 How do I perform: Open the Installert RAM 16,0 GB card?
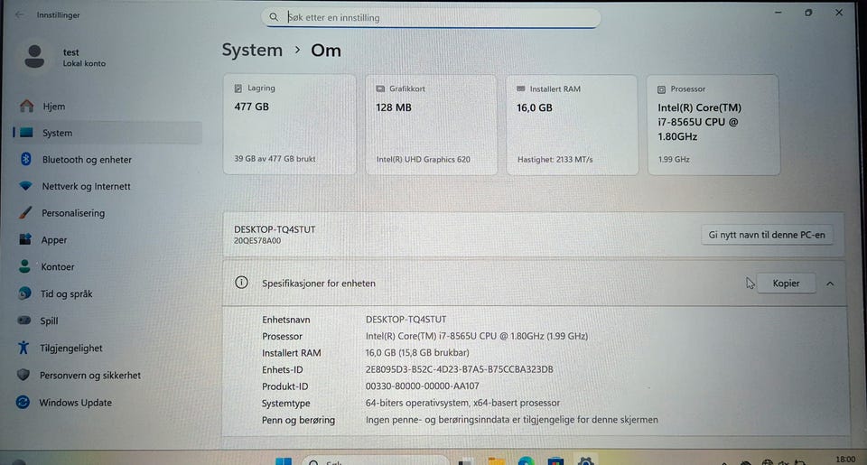(573, 125)
